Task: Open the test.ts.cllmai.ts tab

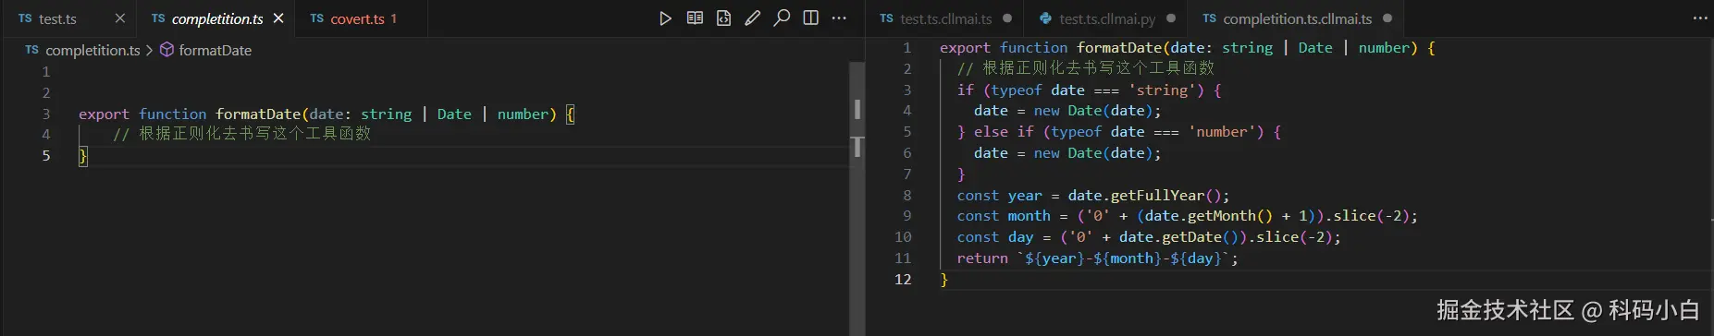Action: 945,18
